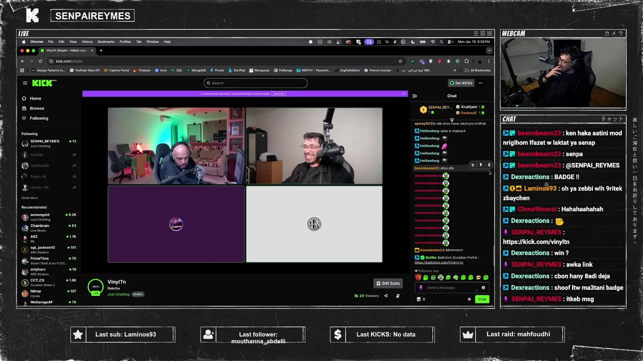Screen dimensions: 643x361
Task: Send message with green Chat button
Action: pyautogui.click(x=482, y=299)
